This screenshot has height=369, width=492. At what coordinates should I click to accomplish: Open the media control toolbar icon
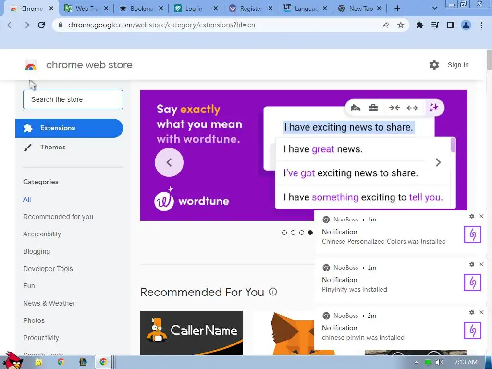pyautogui.click(x=435, y=25)
